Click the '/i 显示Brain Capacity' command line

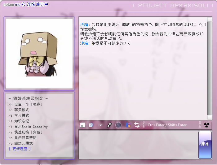[28, 127]
